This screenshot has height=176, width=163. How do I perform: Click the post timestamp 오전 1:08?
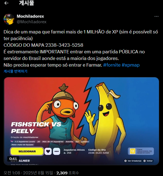coord(12,173)
